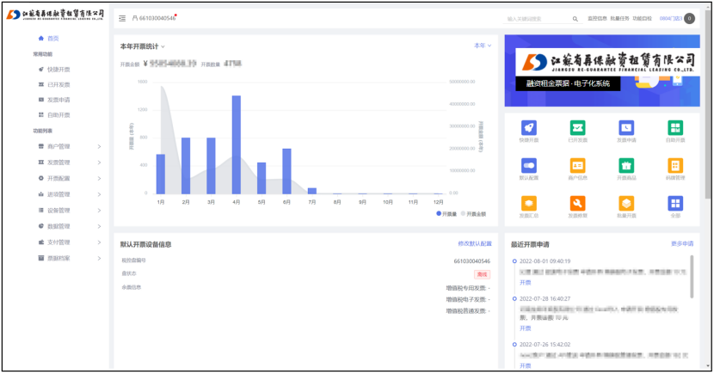Click the 离线 status tag
The width and height of the screenshot is (714, 374).
pyautogui.click(x=483, y=274)
